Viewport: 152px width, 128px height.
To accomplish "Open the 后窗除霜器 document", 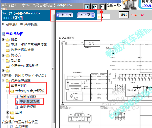I will coord(28,96).
